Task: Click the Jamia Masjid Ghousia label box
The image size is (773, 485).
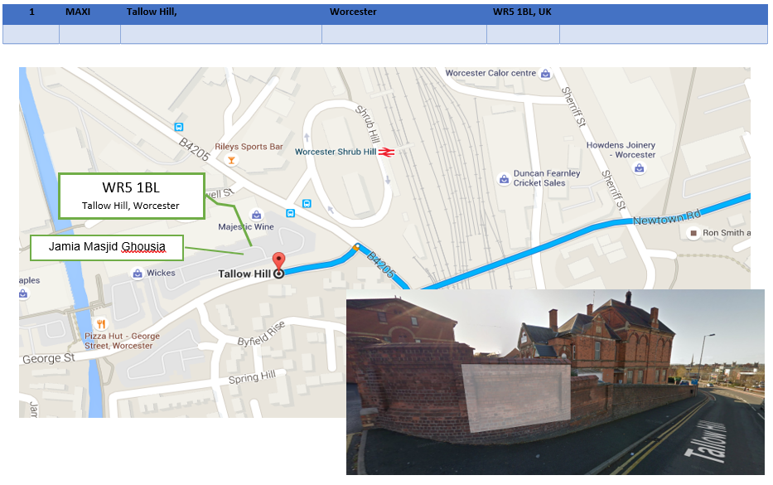Action: (x=106, y=247)
